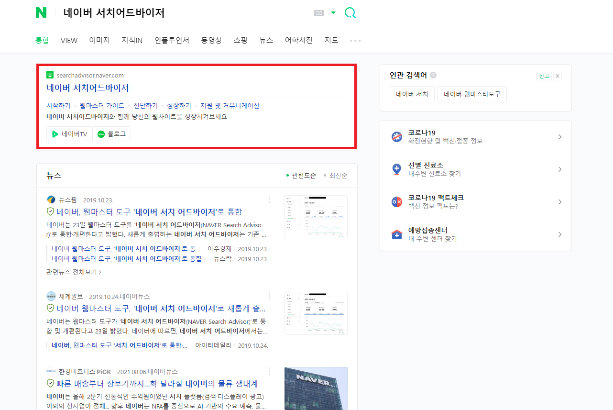Click the 블로그 button

click(111, 134)
